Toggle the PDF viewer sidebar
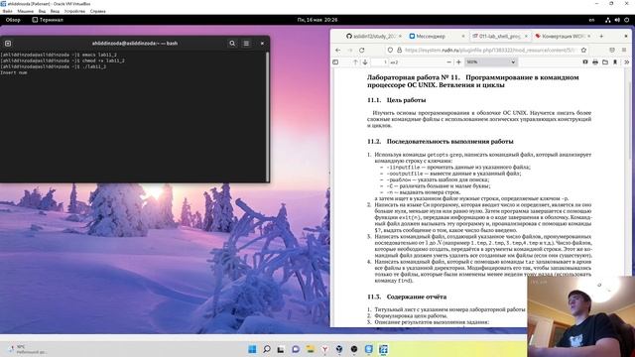The width and height of the screenshot is (635, 357). click(x=335, y=62)
